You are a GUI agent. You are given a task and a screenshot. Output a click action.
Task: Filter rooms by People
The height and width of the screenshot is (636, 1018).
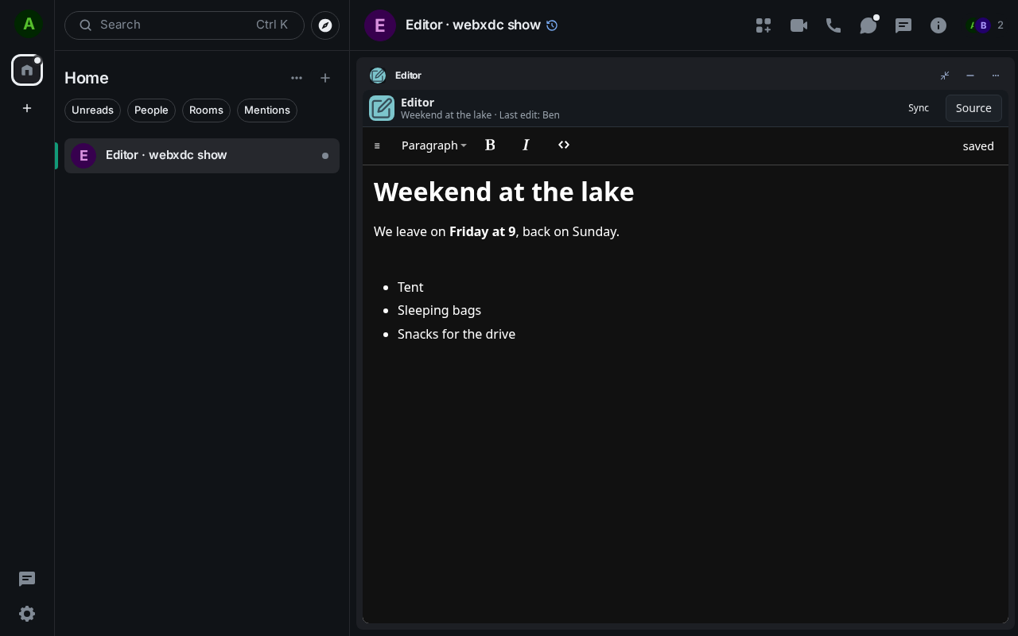[x=151, y=111]
